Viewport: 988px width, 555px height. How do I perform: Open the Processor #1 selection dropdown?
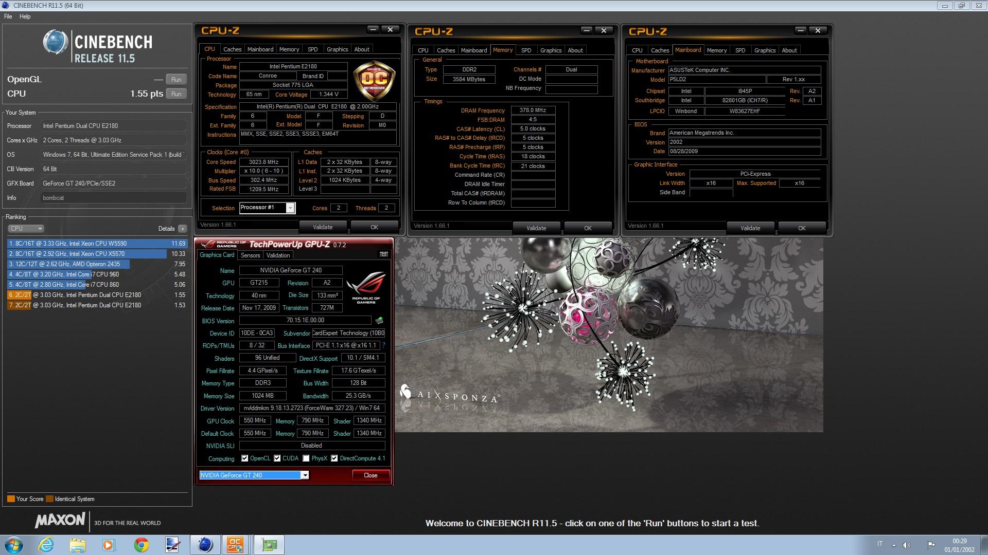pyautogui.click(x=290, y=208)
